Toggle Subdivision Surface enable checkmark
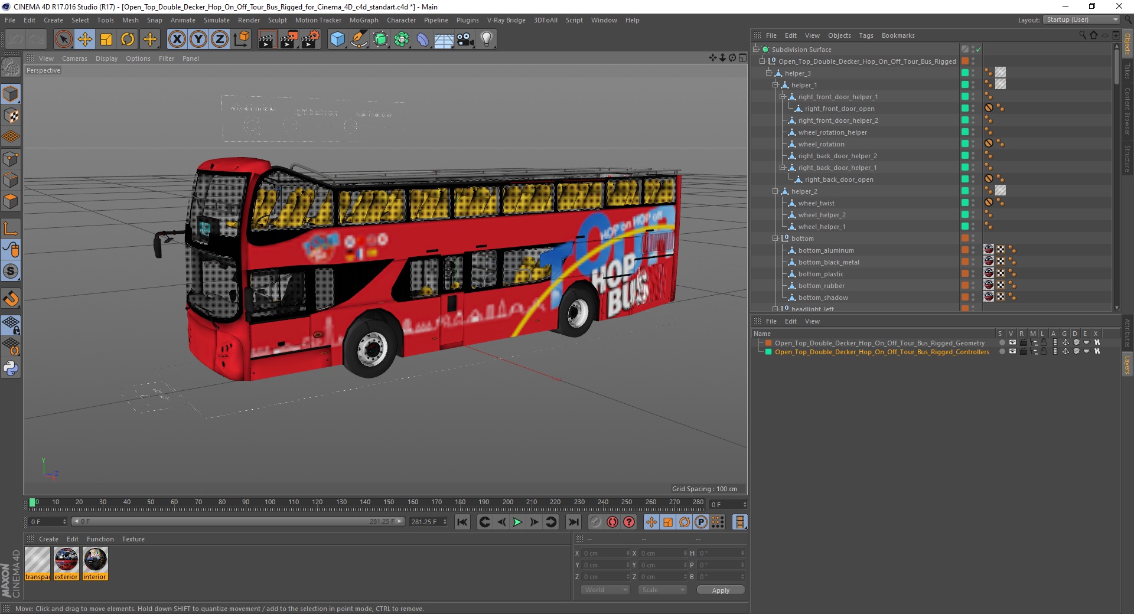The image size is (1134, 614). tap(978, 50)
